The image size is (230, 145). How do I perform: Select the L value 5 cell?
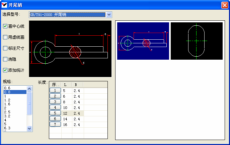(67, 91)
